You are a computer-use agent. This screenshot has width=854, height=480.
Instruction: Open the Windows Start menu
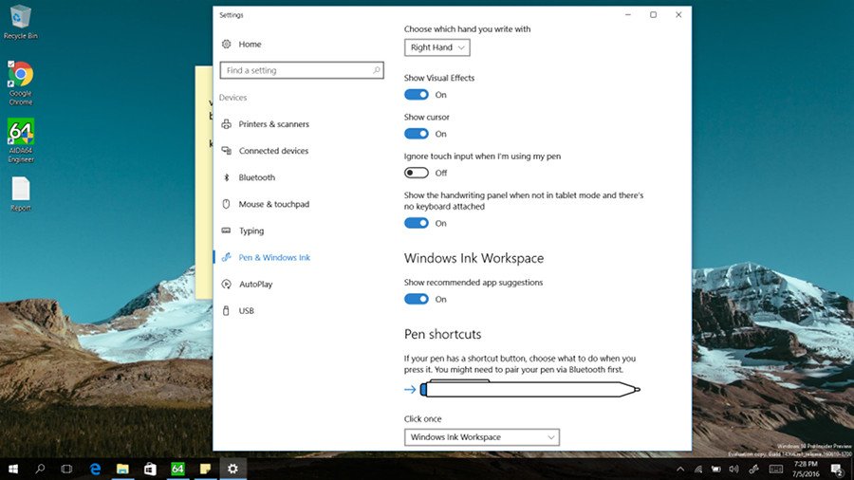[13, 469]
